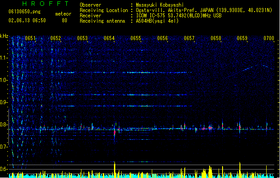
Task: Click the Receiving antenna label
Action: click(x=102, y=21)
